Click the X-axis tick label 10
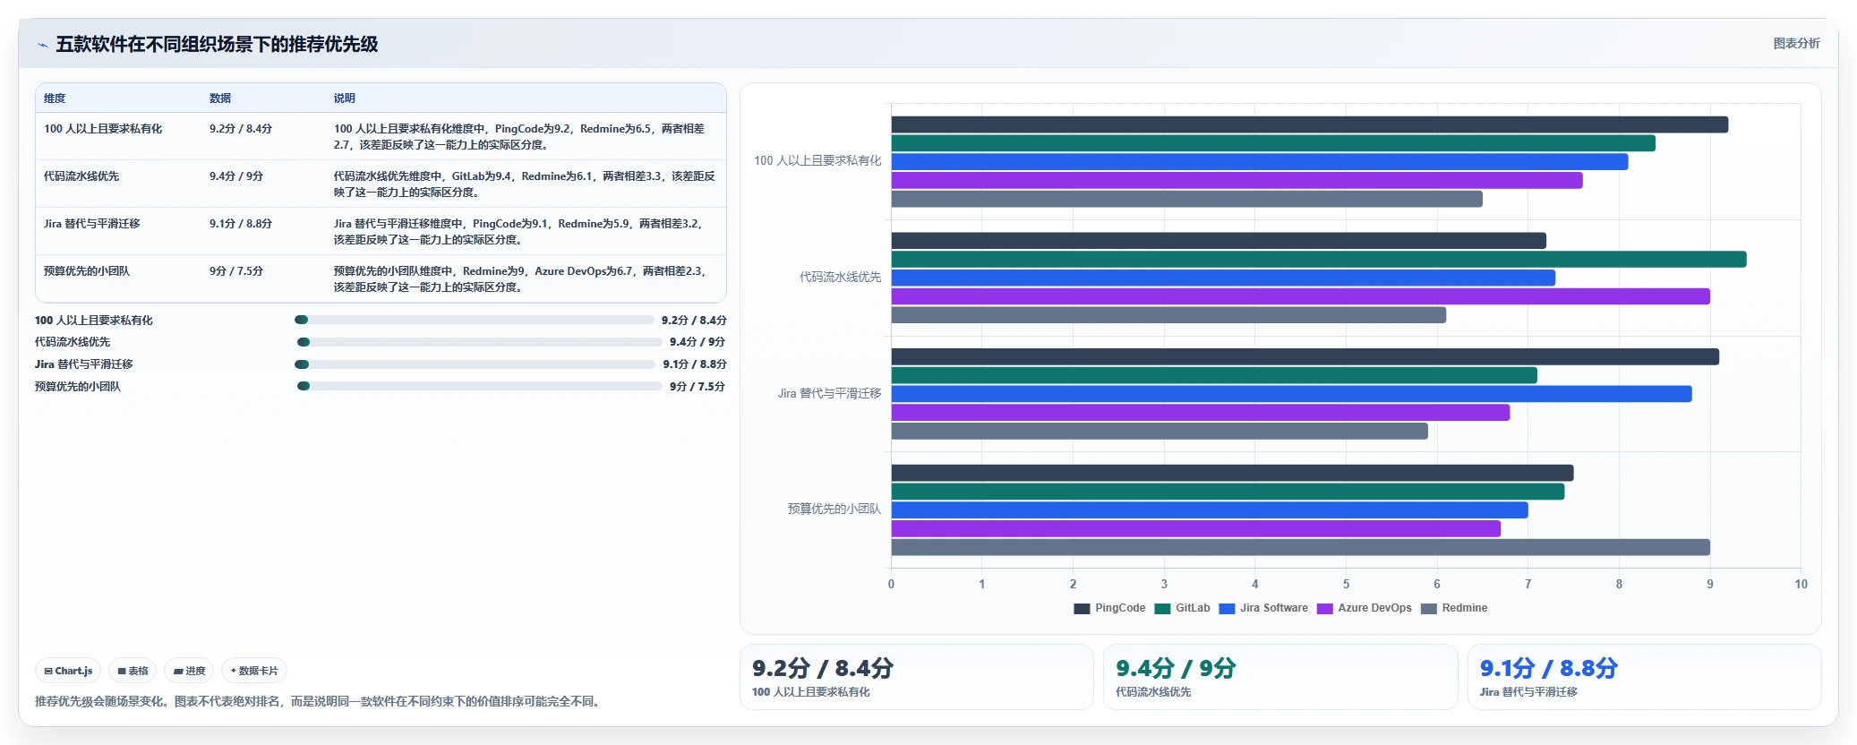Image resolution: width=1857 pixels, height=745 pixels. tap(1801, 585)
